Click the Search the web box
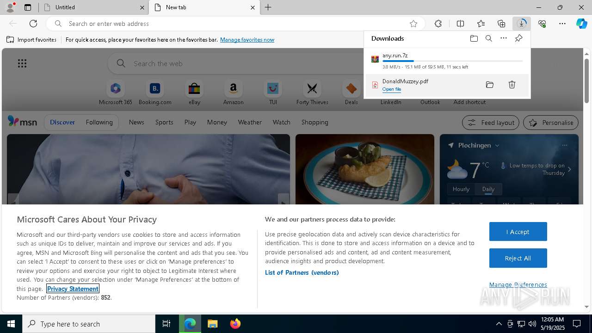This screenshot has width=592, height=333. point(236,63)
